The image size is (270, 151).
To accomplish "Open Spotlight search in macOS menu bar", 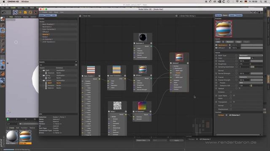I will pyautogui.click(x=261, y=2).
